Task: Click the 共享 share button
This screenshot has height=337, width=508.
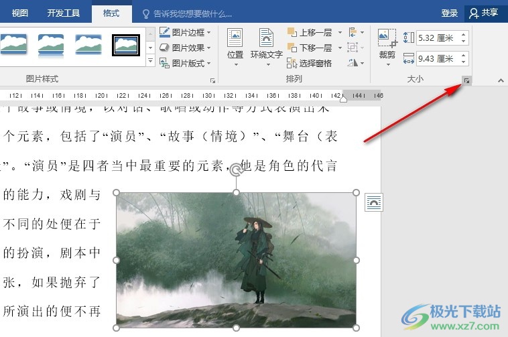Action: coord(484,13)
